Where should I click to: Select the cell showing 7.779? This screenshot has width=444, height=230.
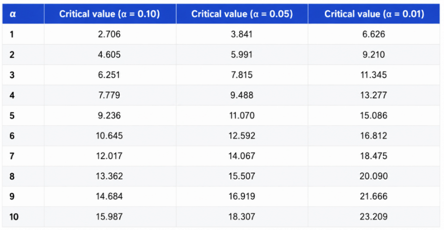point(109,95)
